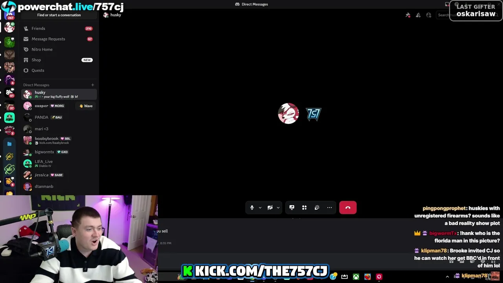This screenshot has height=283, width=503.
Task: Open the jessica direct message
Action: click(x=59, y=175)
